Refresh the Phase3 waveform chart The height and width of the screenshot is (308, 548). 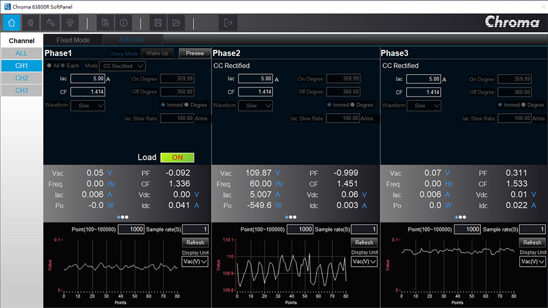point(532,242)
